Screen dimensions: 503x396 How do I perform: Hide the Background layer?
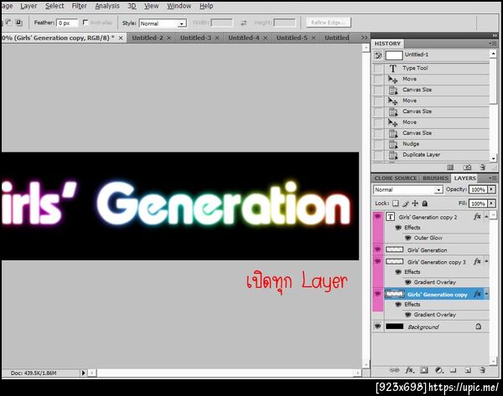377,327
